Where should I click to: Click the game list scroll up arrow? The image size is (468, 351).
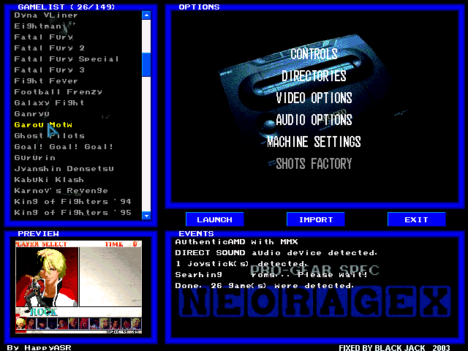pyautogui.click(x=146, y=15)
